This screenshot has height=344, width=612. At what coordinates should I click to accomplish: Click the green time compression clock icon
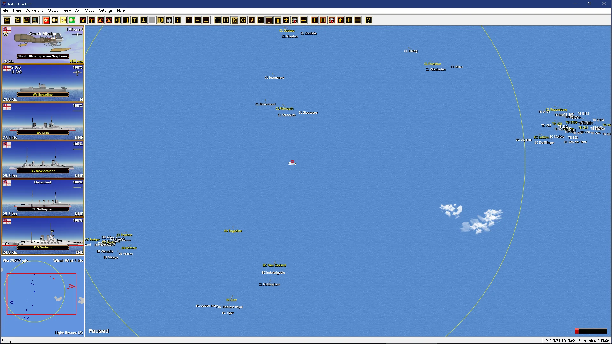tap(72, 20)
